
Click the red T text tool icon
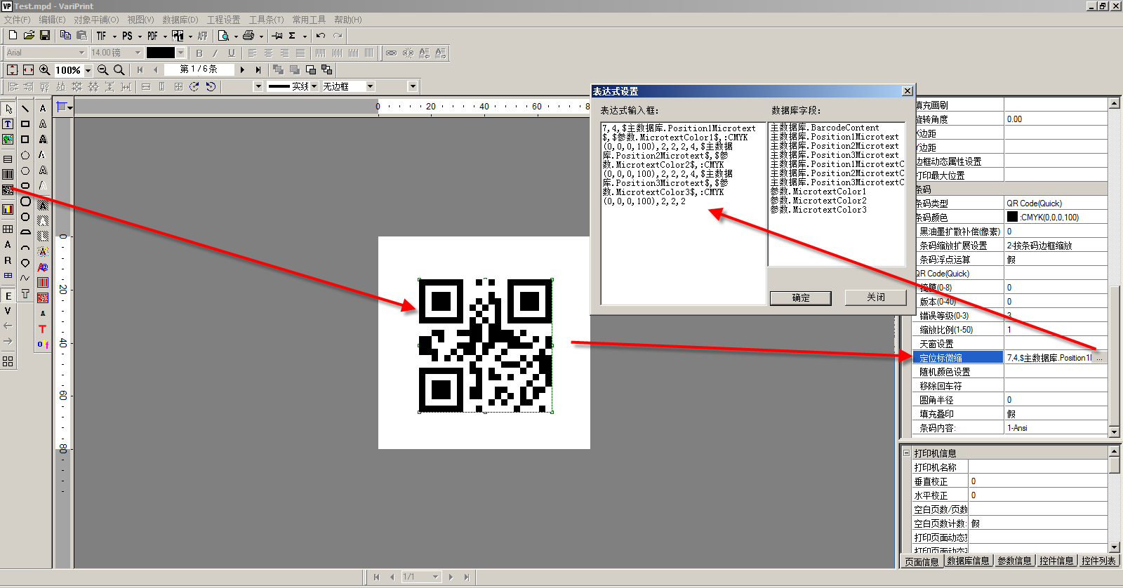(x=43, y=329)
